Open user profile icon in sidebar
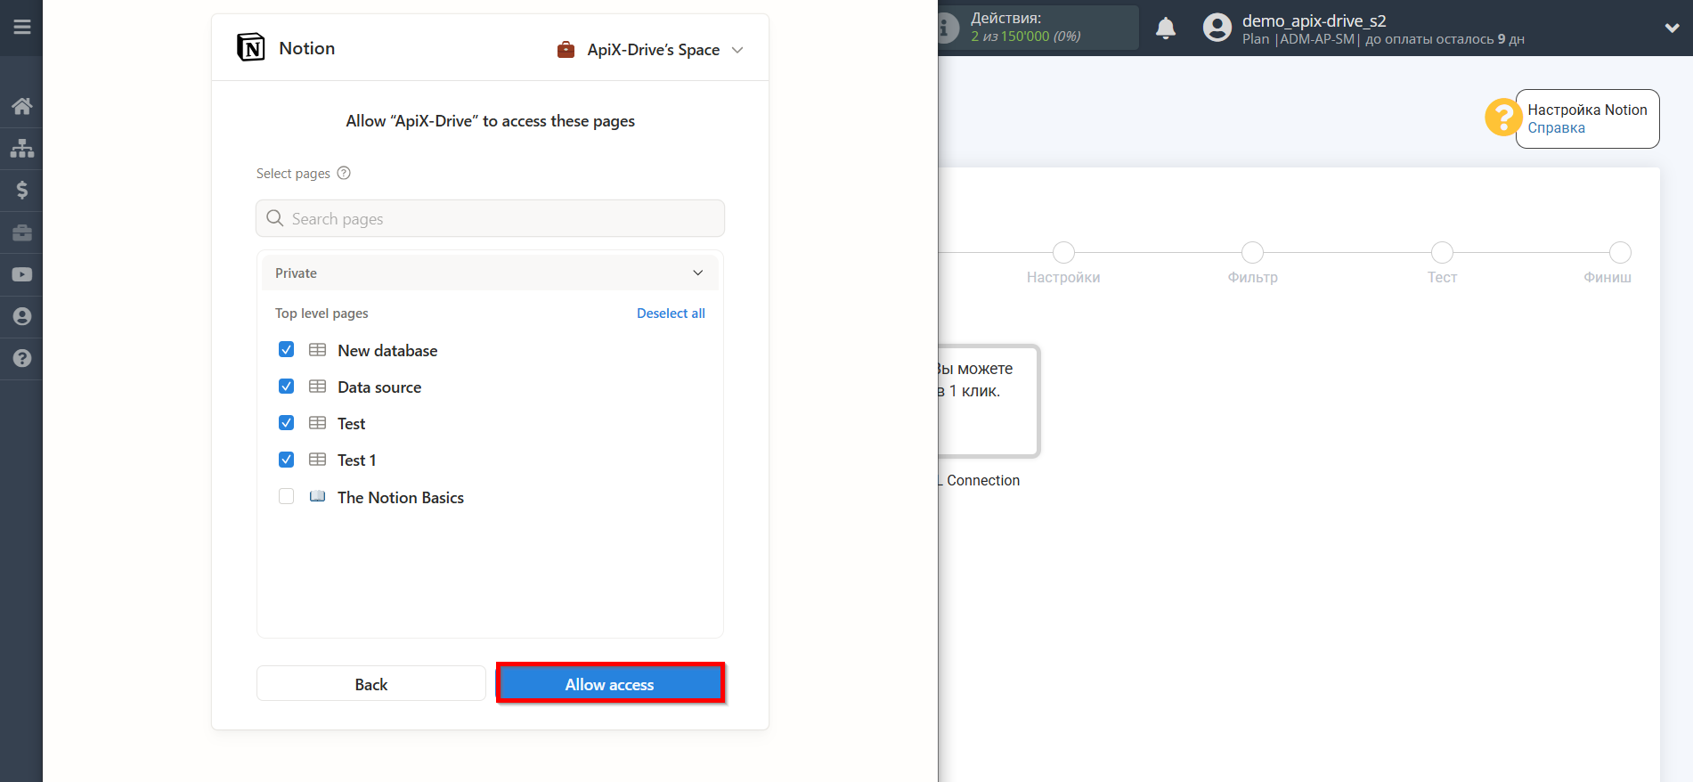The image size is (1693, 782). tap(21, 316)
